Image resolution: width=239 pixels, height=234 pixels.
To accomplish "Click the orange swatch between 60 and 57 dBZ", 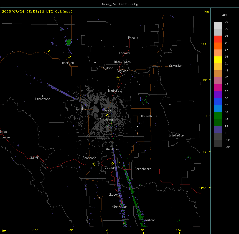I will [x=218, y=46].
